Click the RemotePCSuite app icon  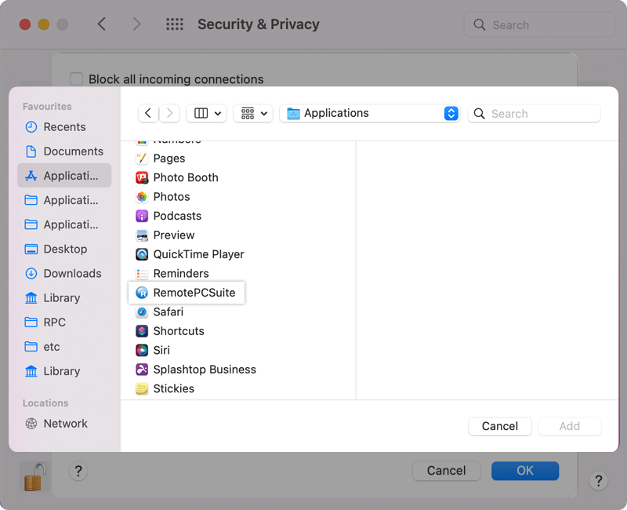[x=142, y=293]
